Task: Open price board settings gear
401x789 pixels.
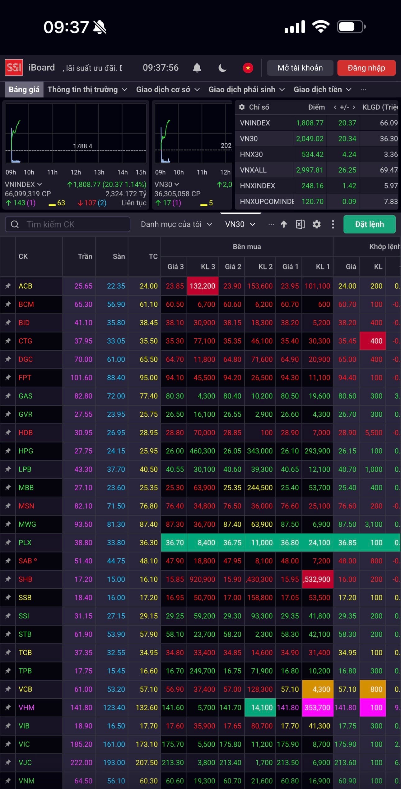Action: pyautogui.click(x=317, y=224)
